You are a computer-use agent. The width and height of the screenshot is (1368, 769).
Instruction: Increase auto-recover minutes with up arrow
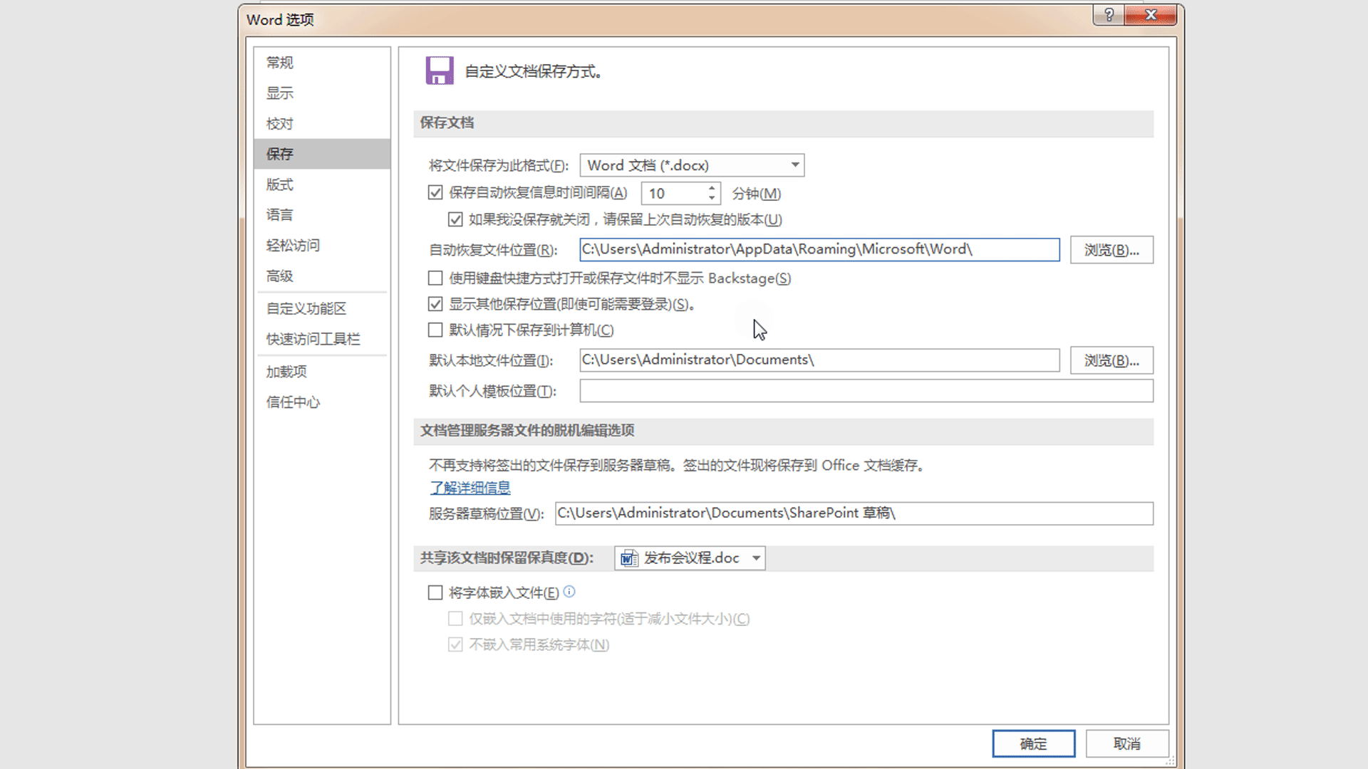point(711,188)
